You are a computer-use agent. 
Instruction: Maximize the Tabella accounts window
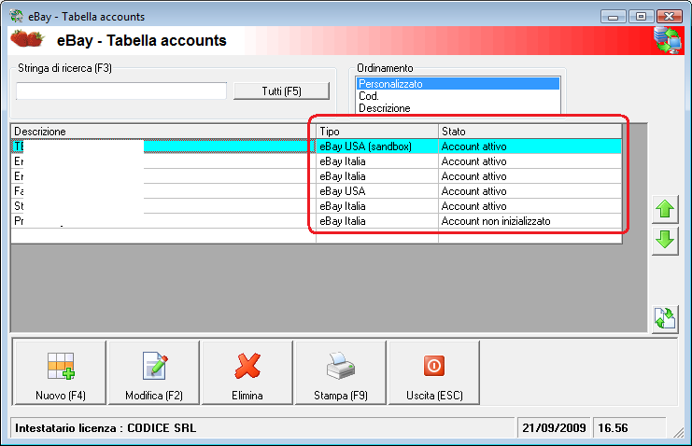coord(641,16)
